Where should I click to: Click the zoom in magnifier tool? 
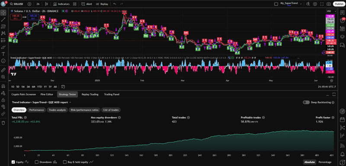(x=3, y=77)
